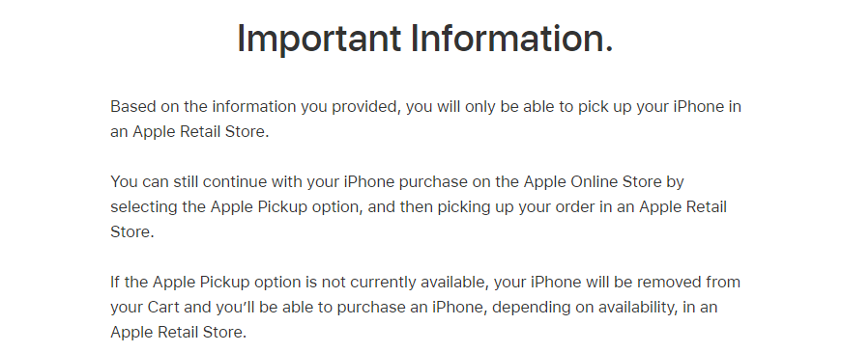The height and width of the screenshot is (352, 842).
Task: Click the "Important Information." heading
Action: [424, 39]
